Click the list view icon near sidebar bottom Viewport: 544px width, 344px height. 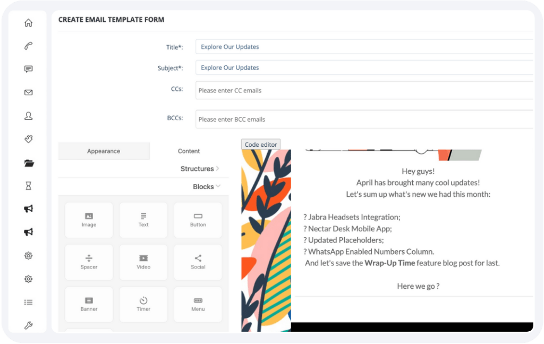coord(28,301)
